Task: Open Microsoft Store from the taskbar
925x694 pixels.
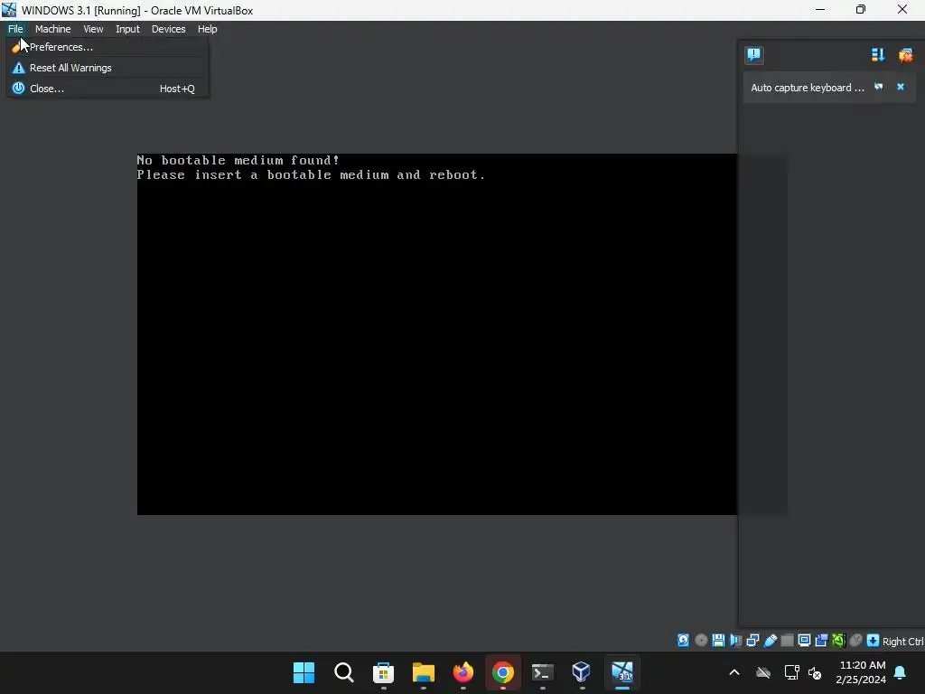Action: pos(383,672)
